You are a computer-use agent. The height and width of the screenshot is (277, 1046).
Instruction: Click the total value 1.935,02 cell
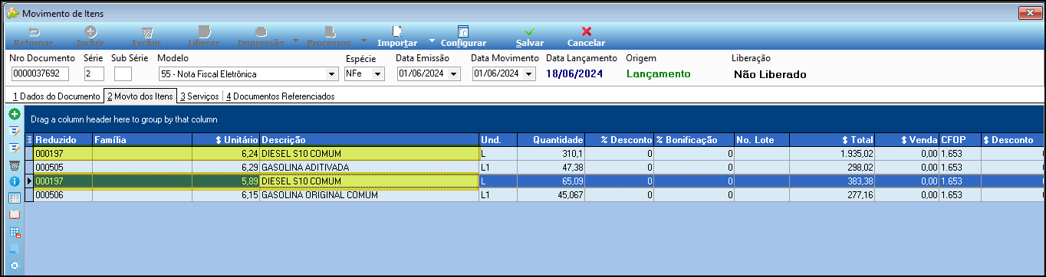point(832,153)
